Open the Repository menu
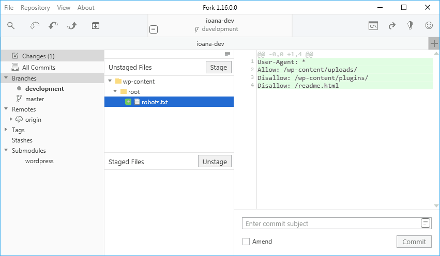The height and width of the screenshot is (256, 440). (x=35, y=8)
